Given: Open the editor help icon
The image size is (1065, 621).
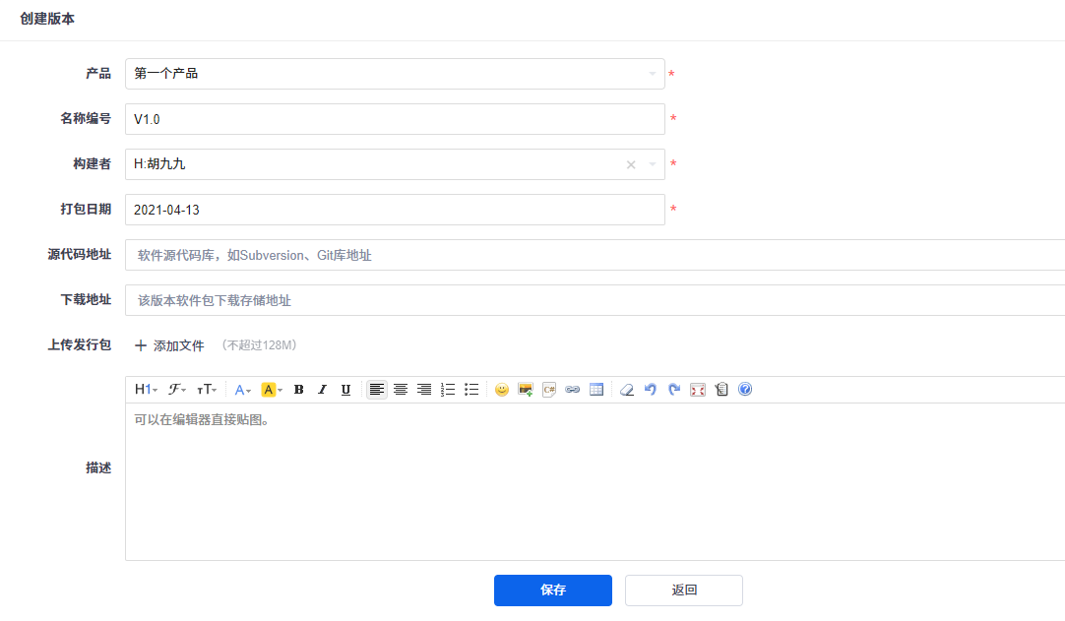Looking at the screenshot, I should click(x=745, y=390).
